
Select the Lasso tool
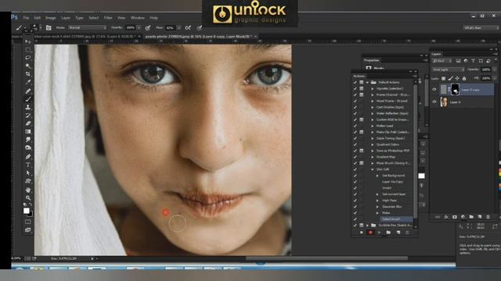tap(28, 58)
